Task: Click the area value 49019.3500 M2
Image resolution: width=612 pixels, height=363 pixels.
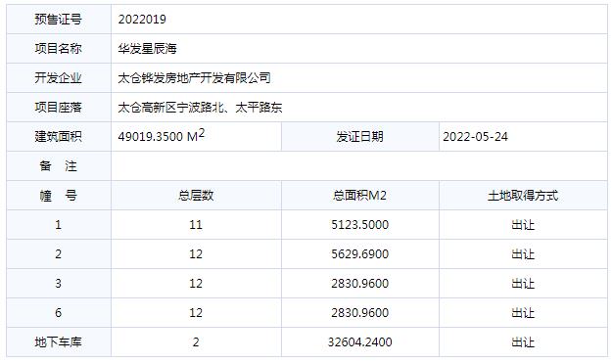Action: pos(162,136)
